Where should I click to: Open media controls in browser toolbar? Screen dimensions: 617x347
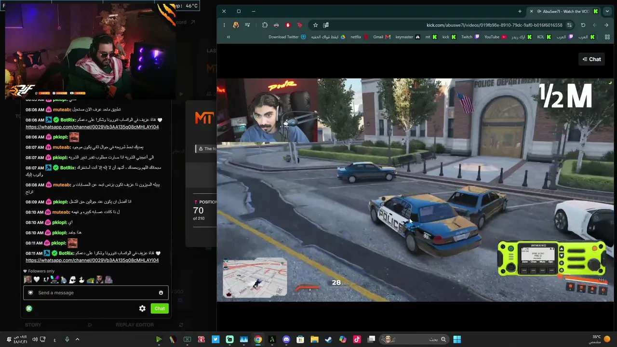pyautogui.click(x=247, y=25)
